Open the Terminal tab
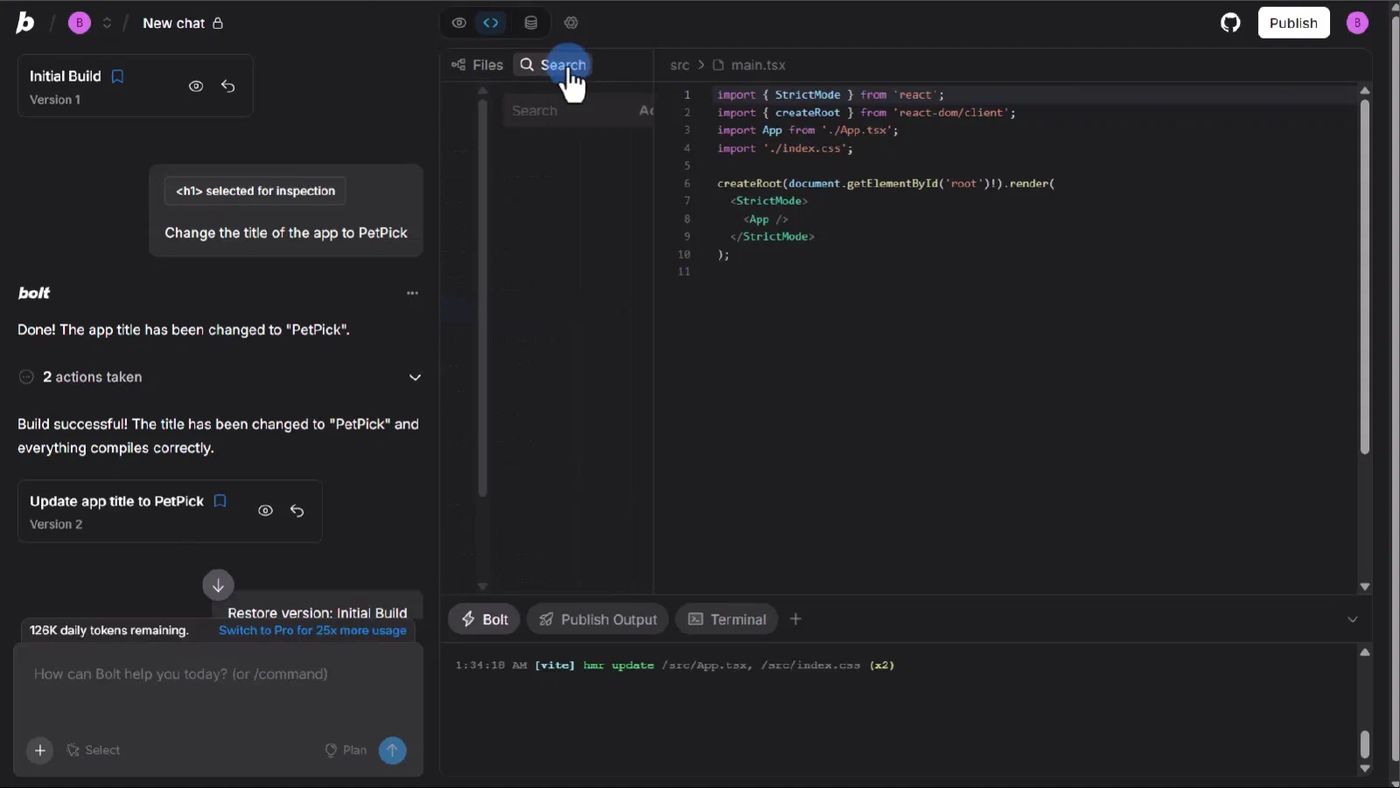1400x788 pixels. pos(726,619)
